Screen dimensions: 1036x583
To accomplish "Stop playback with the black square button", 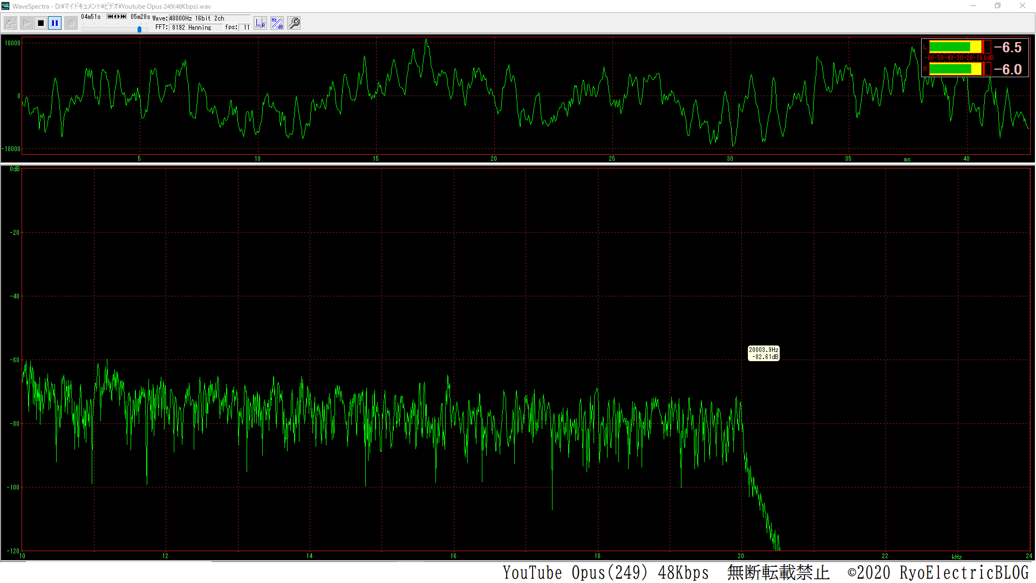I will click(x=40, y=23).
